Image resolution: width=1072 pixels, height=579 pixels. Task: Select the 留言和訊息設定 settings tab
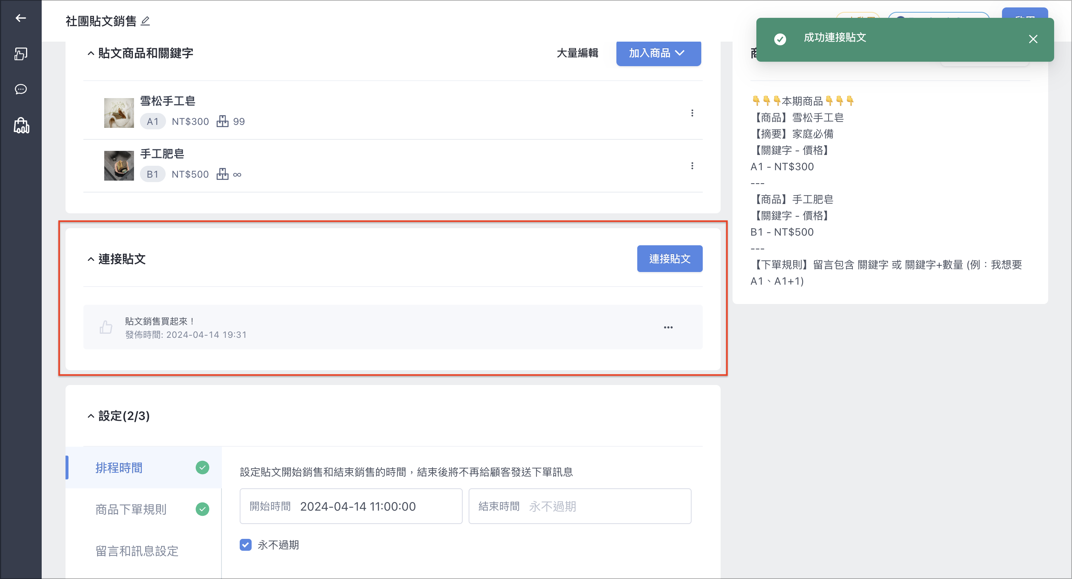[144, 551]
